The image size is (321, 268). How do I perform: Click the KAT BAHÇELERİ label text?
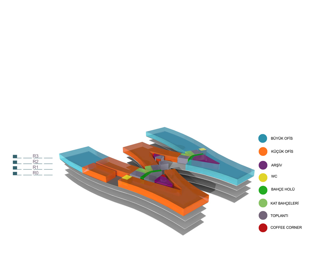(285, 203)
